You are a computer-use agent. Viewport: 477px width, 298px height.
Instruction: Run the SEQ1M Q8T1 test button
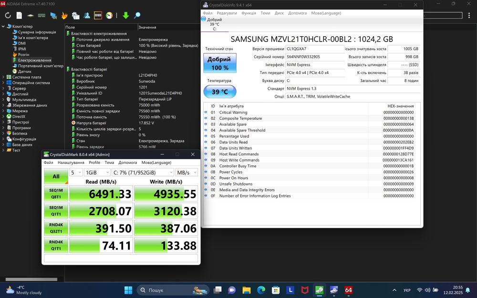[x=56, y=194]
